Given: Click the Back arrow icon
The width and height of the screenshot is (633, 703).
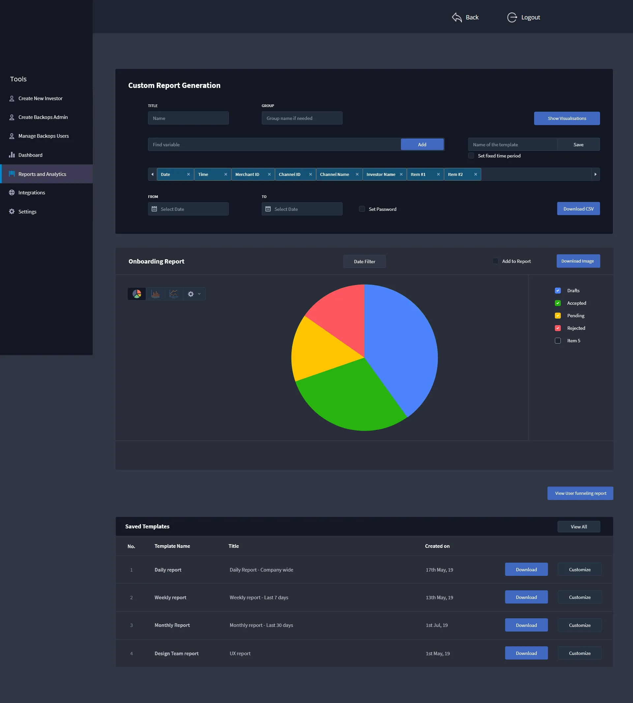Looking at the screenshot, I should (x=457, y=17).
